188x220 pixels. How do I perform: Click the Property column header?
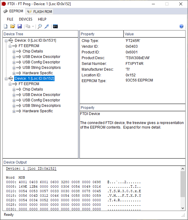click(102, 34)
